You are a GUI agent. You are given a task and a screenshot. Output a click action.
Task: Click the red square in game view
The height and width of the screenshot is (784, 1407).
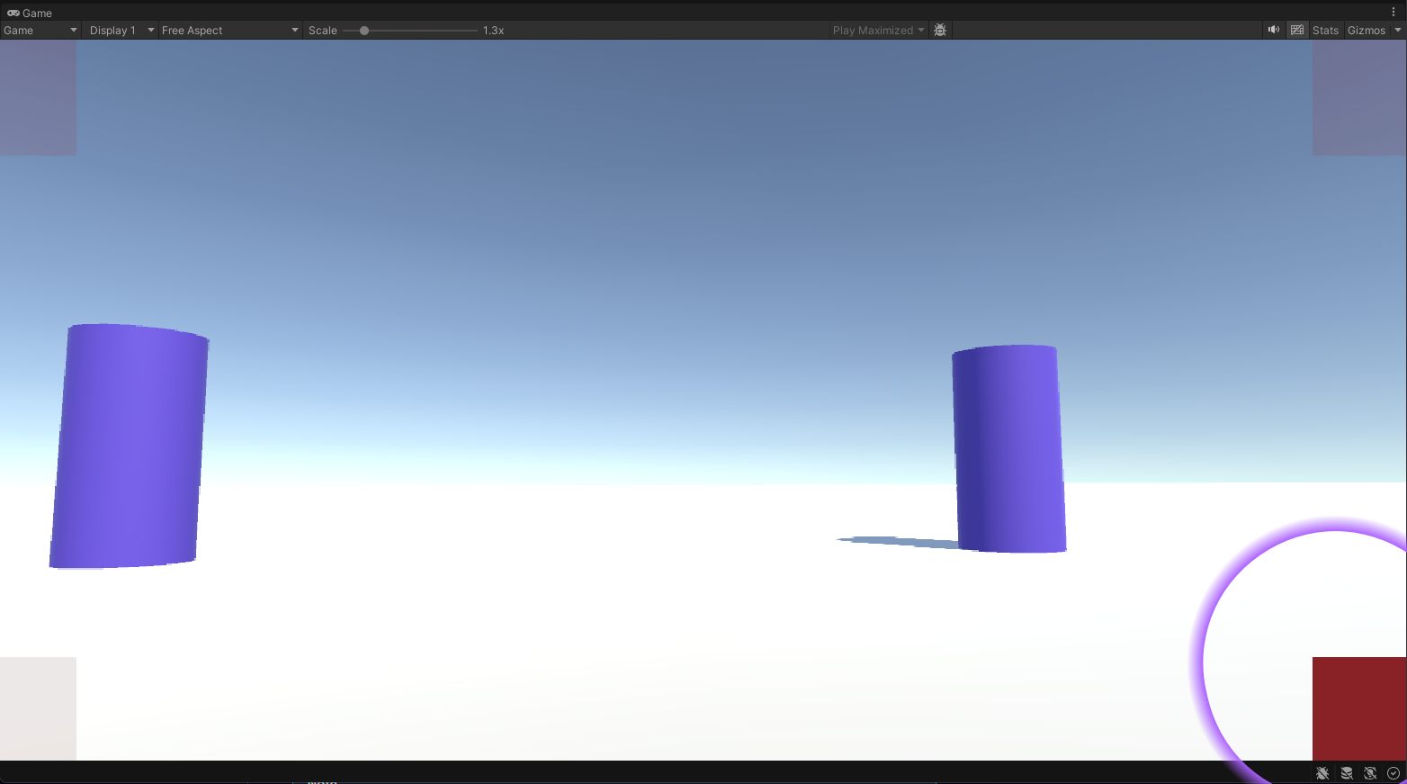point(1359,708)
